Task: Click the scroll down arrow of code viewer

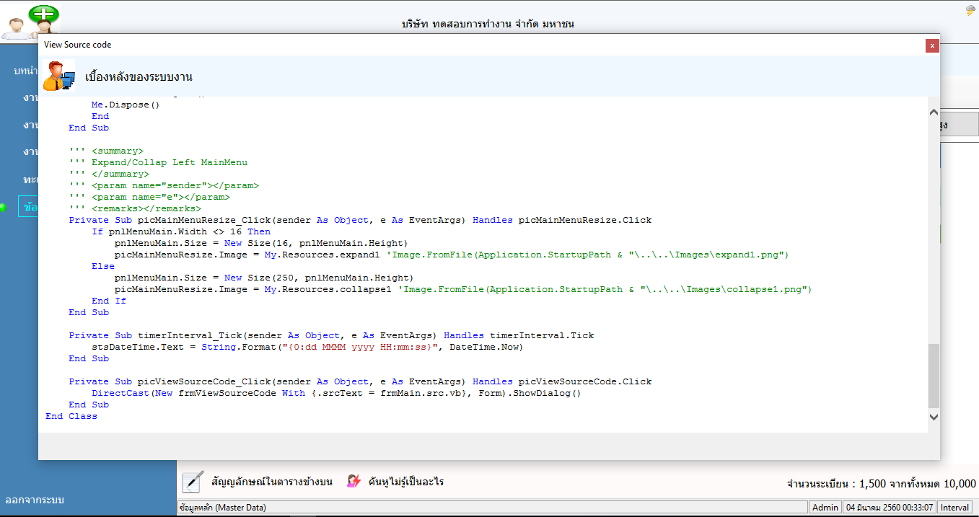Action: click(934, 417)
